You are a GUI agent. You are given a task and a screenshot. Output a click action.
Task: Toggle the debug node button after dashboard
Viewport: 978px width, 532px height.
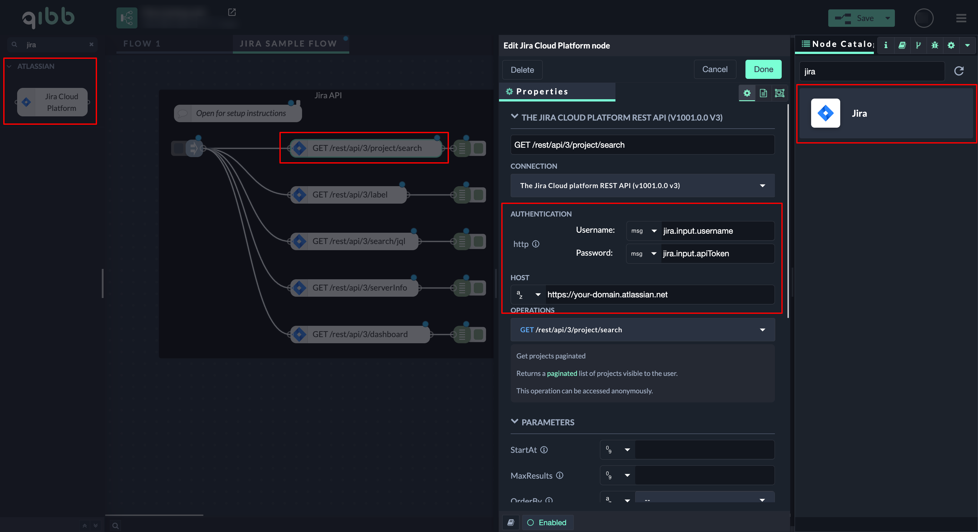(479, 334)
